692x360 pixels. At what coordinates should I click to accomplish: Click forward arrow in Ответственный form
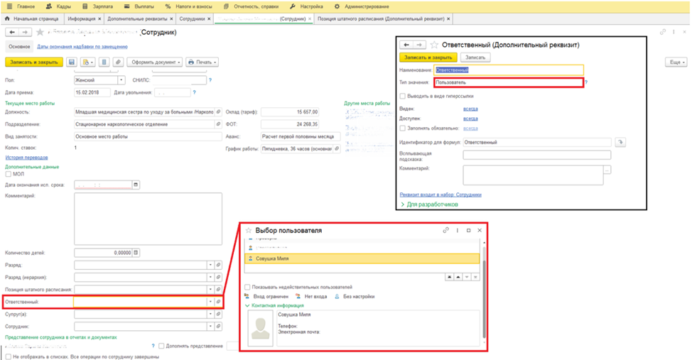coord(419,45)
